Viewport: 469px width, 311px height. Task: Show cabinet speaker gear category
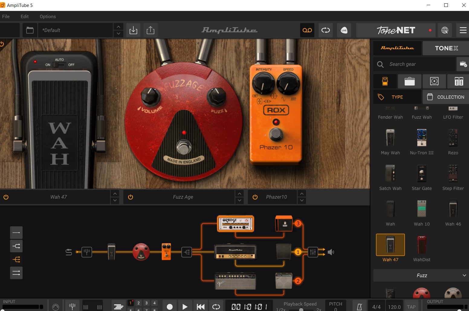[x=434, y=81]
